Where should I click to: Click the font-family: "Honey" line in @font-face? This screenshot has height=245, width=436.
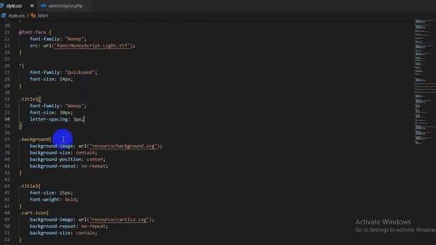click(x=58, y=39)
